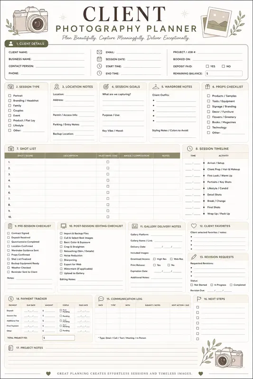
Task: Tick the Products / Samples prop checkbox
Action: [208, 96]
